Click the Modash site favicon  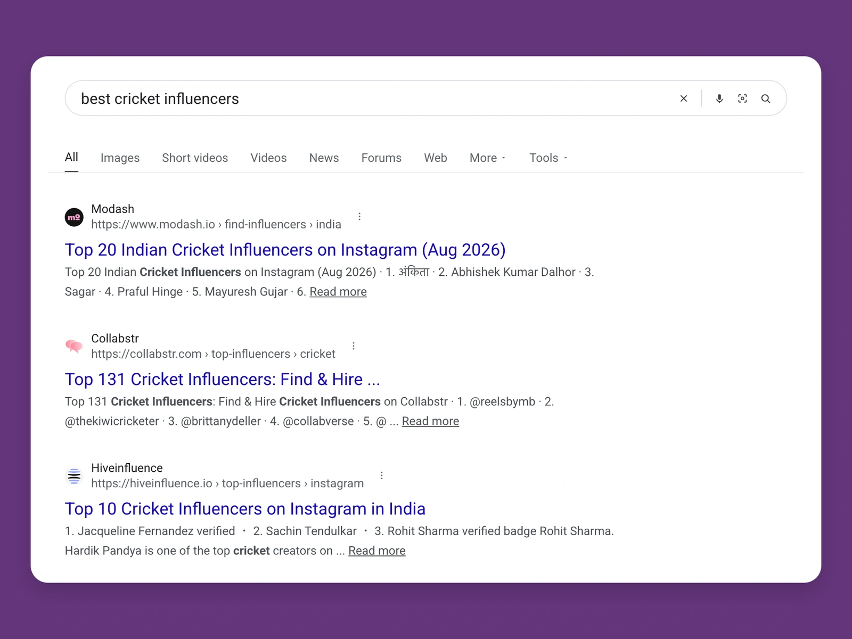74,217
